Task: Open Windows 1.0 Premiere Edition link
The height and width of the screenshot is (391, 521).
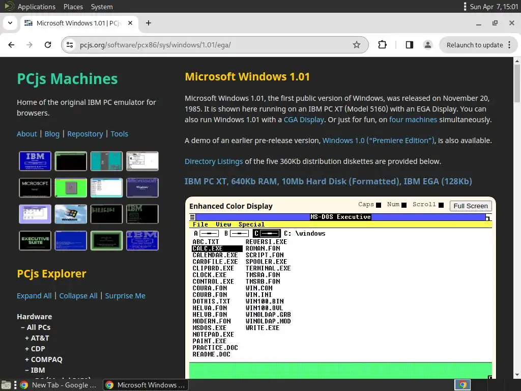Action: tap(379, 141)
